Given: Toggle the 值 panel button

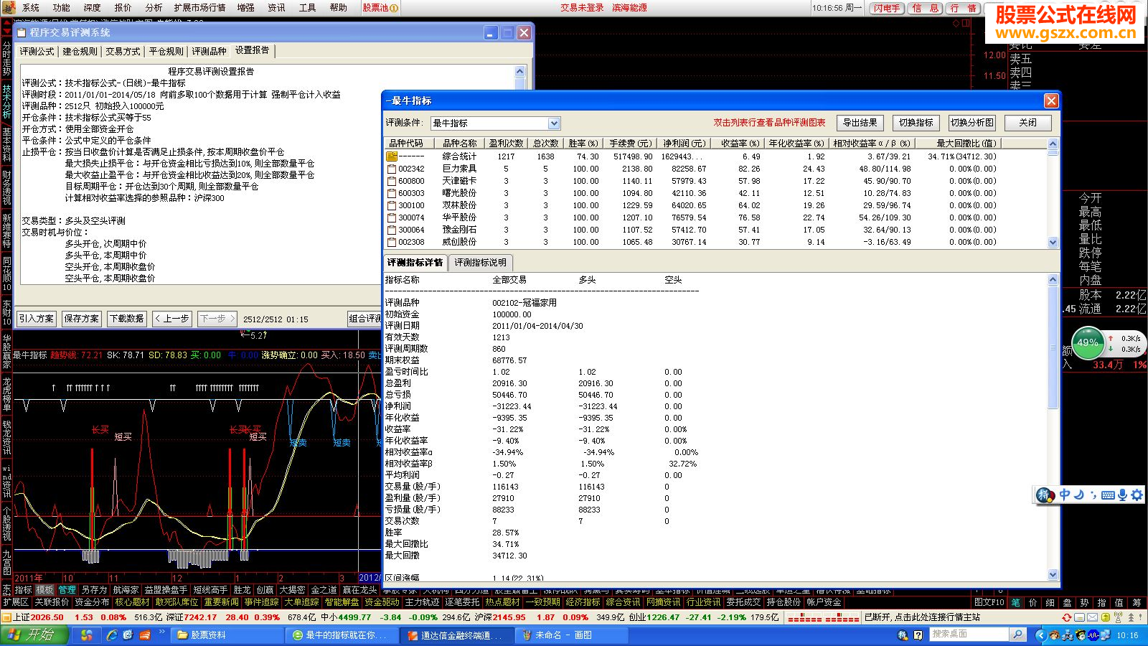Looking at the screenshot, I should [1119, 602].
